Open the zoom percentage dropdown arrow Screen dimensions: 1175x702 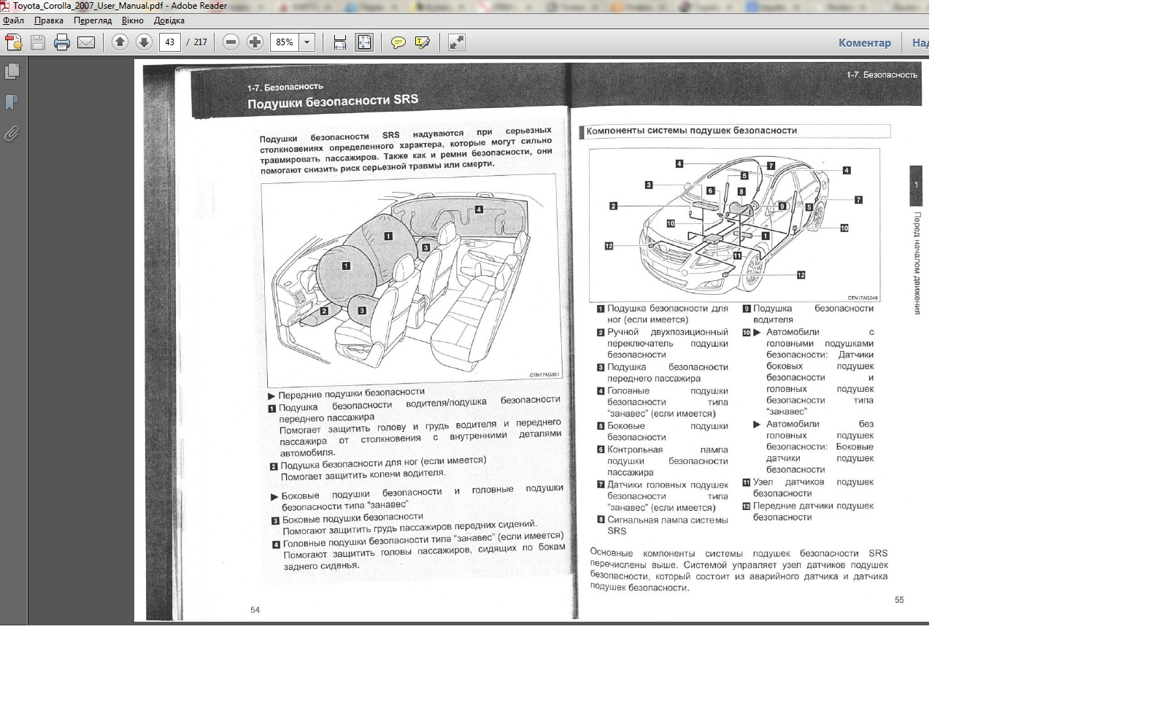point(307,42)
